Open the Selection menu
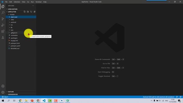This screenshot has width=183, height=103. 17,2
